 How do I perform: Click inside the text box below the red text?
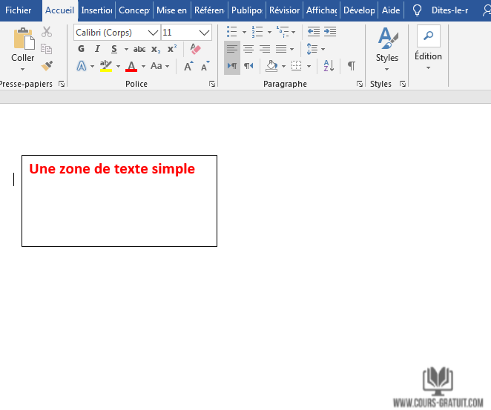(119, 215)
